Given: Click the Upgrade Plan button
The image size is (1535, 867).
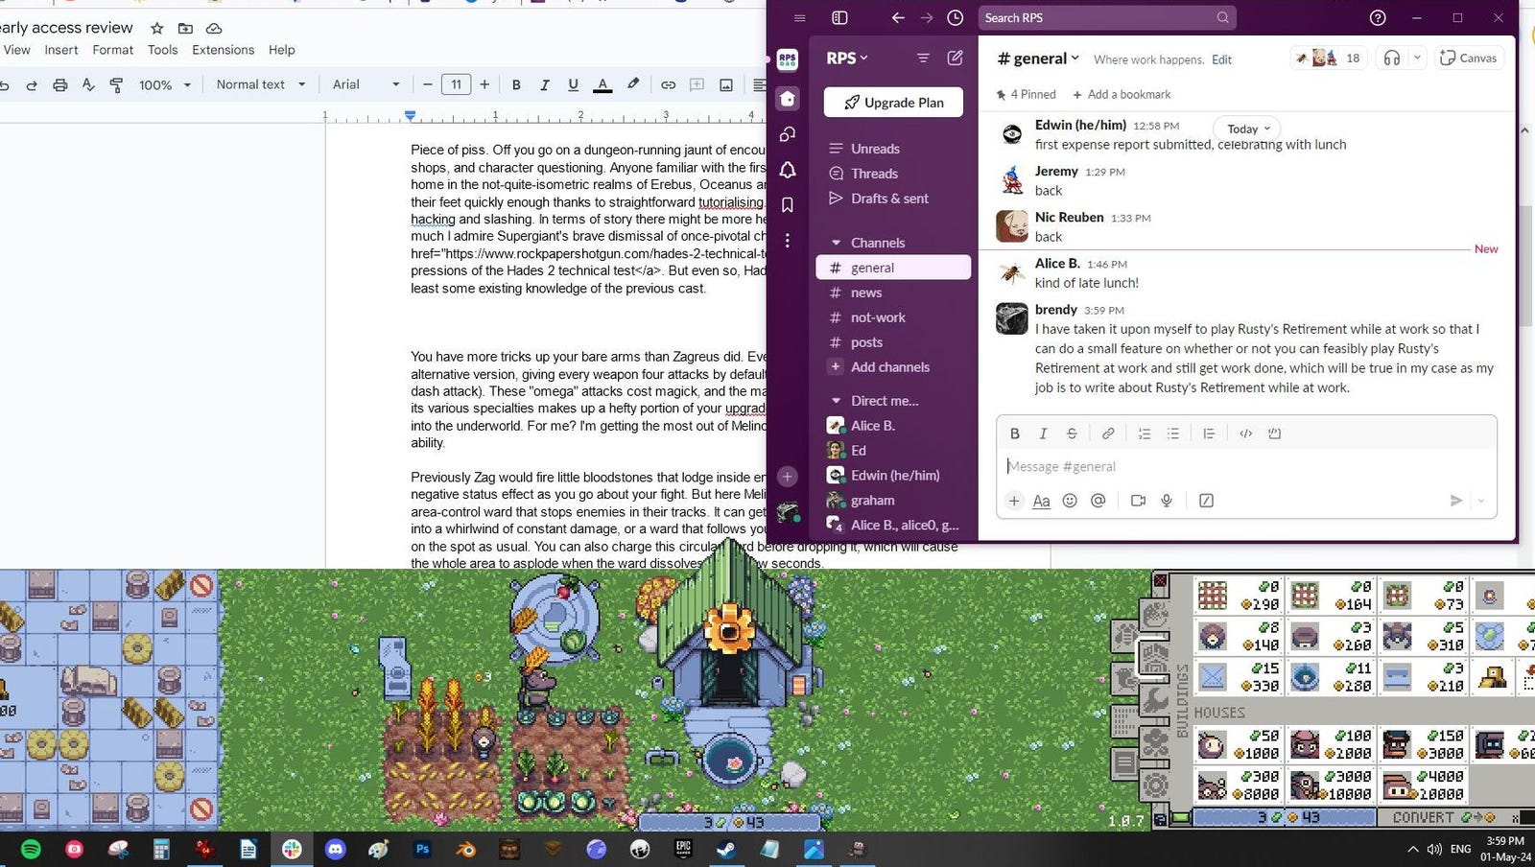Looking at the screenshot, I should pos(893,103).
